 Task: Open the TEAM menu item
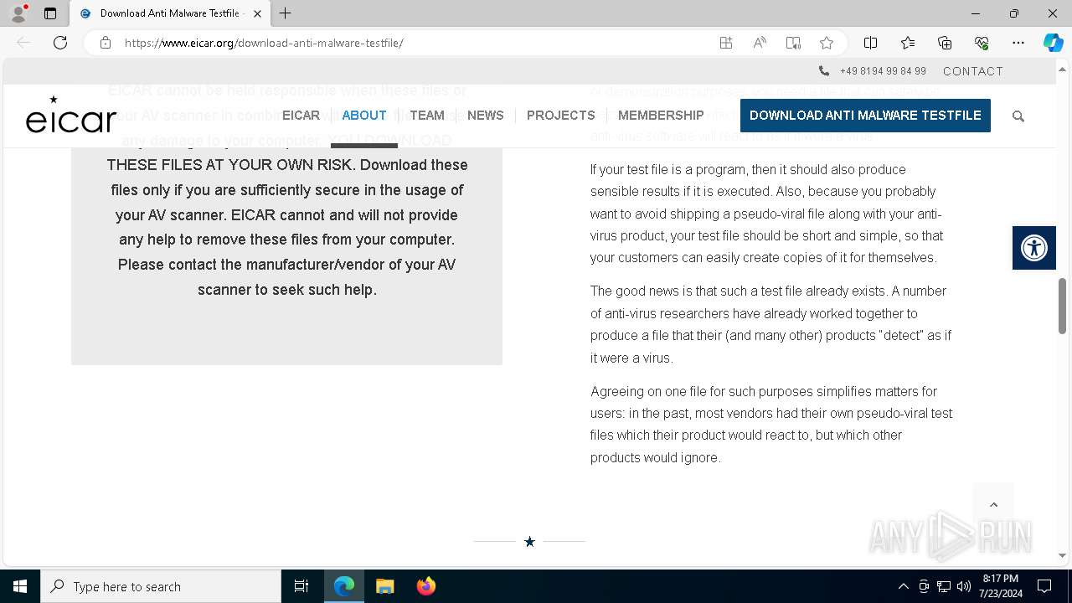[427, 116]
